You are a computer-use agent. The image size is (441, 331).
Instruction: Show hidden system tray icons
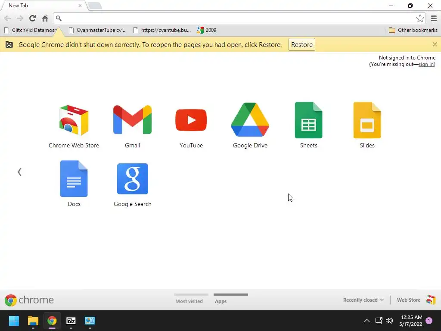(367, 321)
